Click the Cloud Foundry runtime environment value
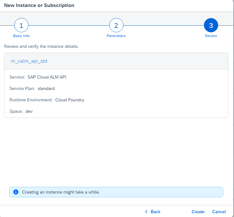This screenshot has width=234, height=217. [70, 100]
